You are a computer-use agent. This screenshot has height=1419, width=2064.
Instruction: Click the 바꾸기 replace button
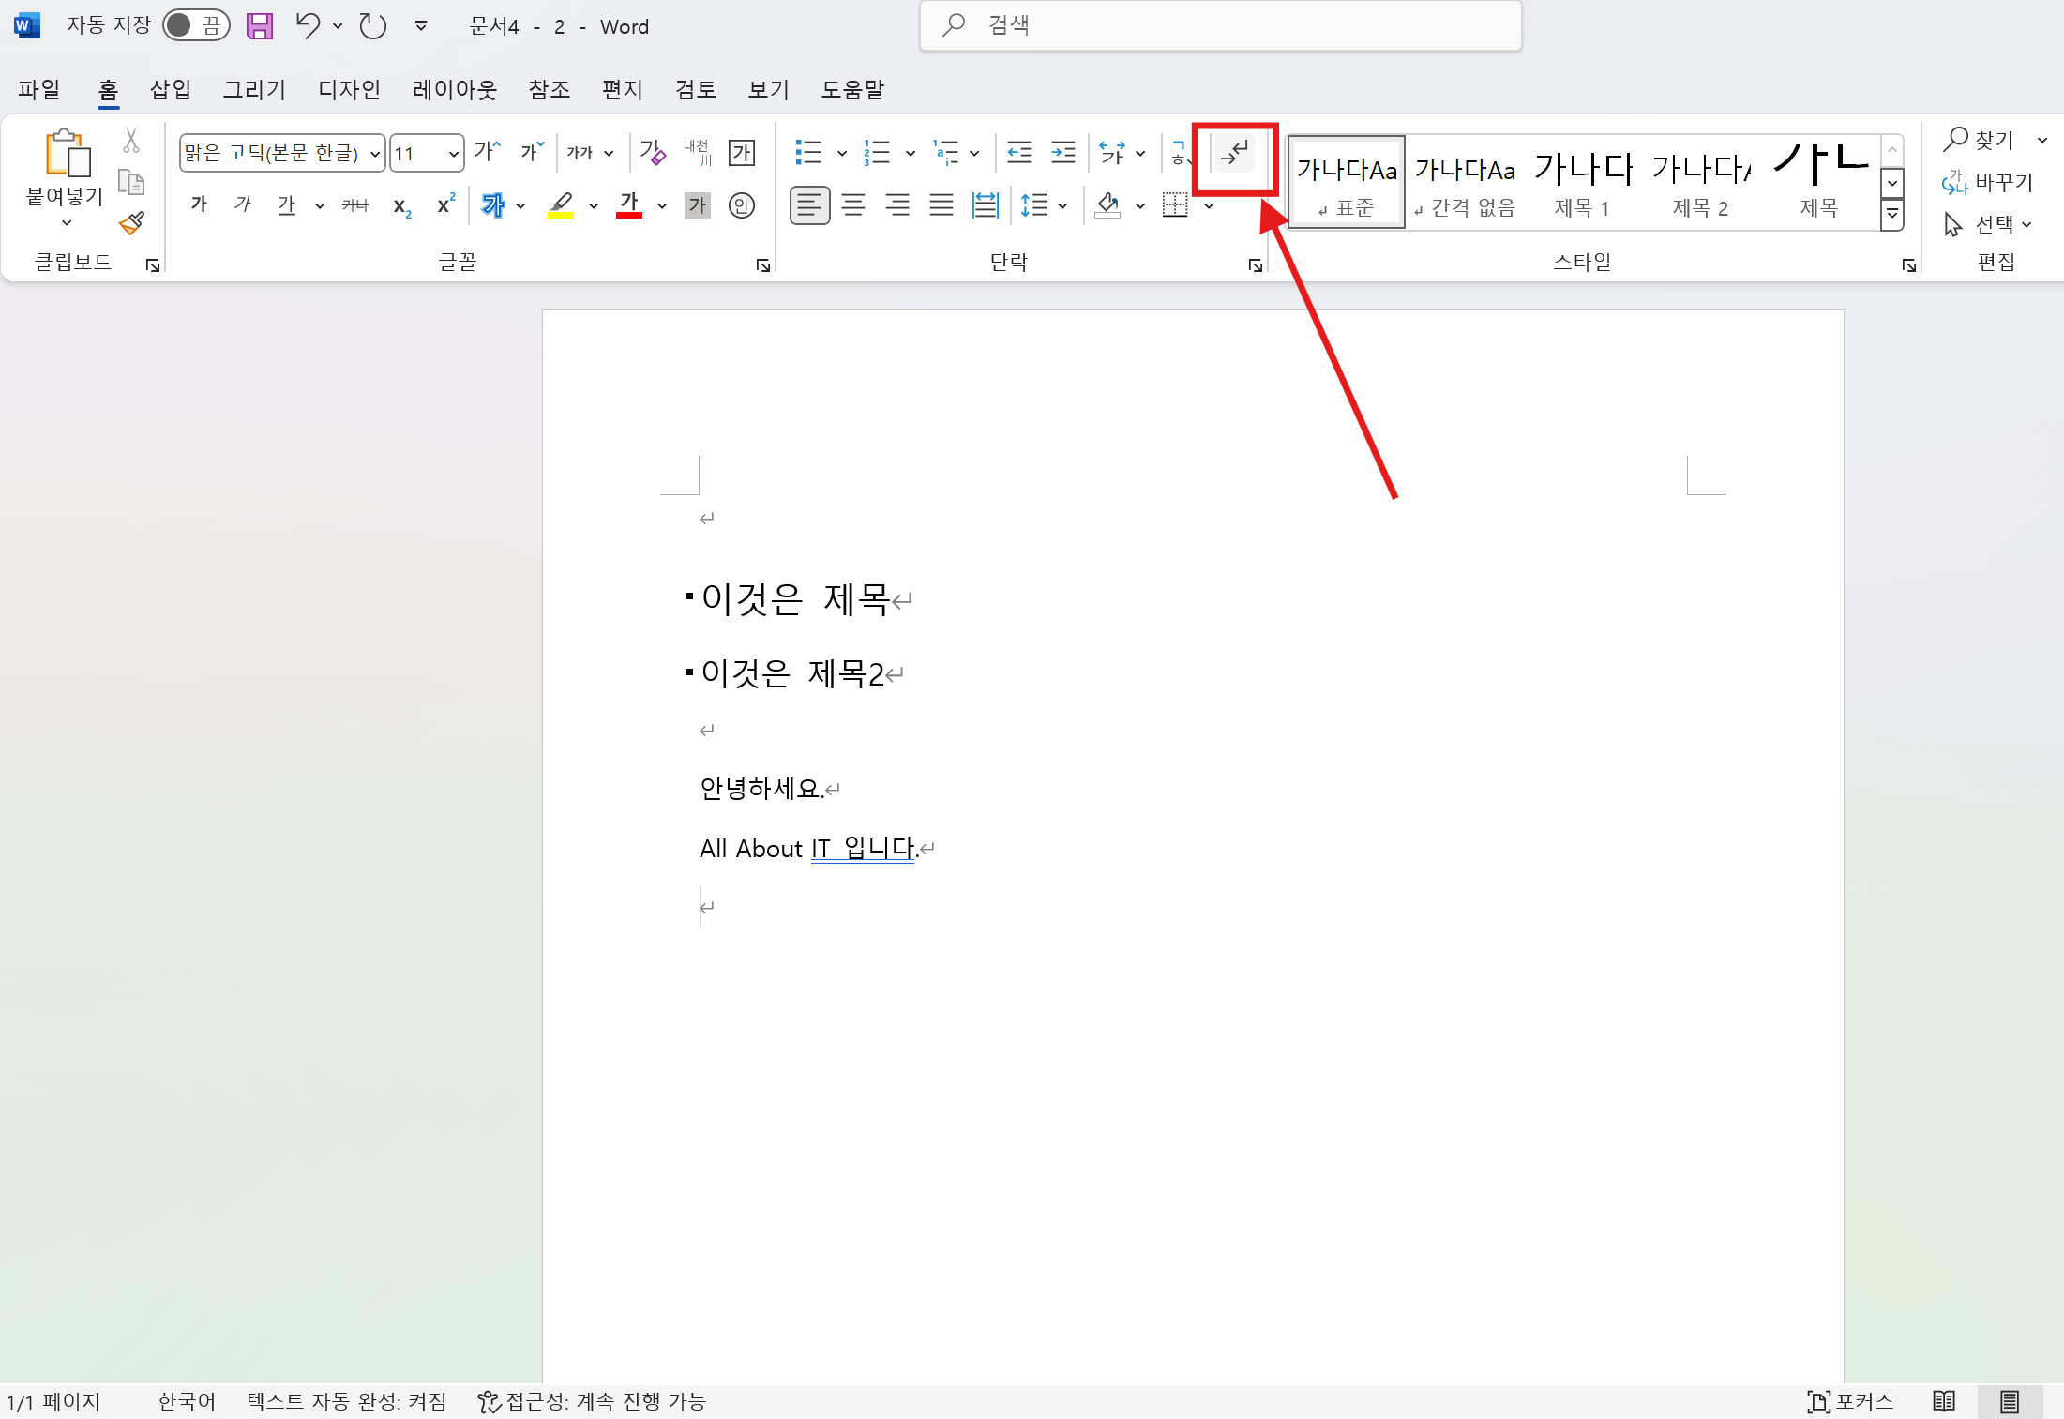click(1988, 182)
